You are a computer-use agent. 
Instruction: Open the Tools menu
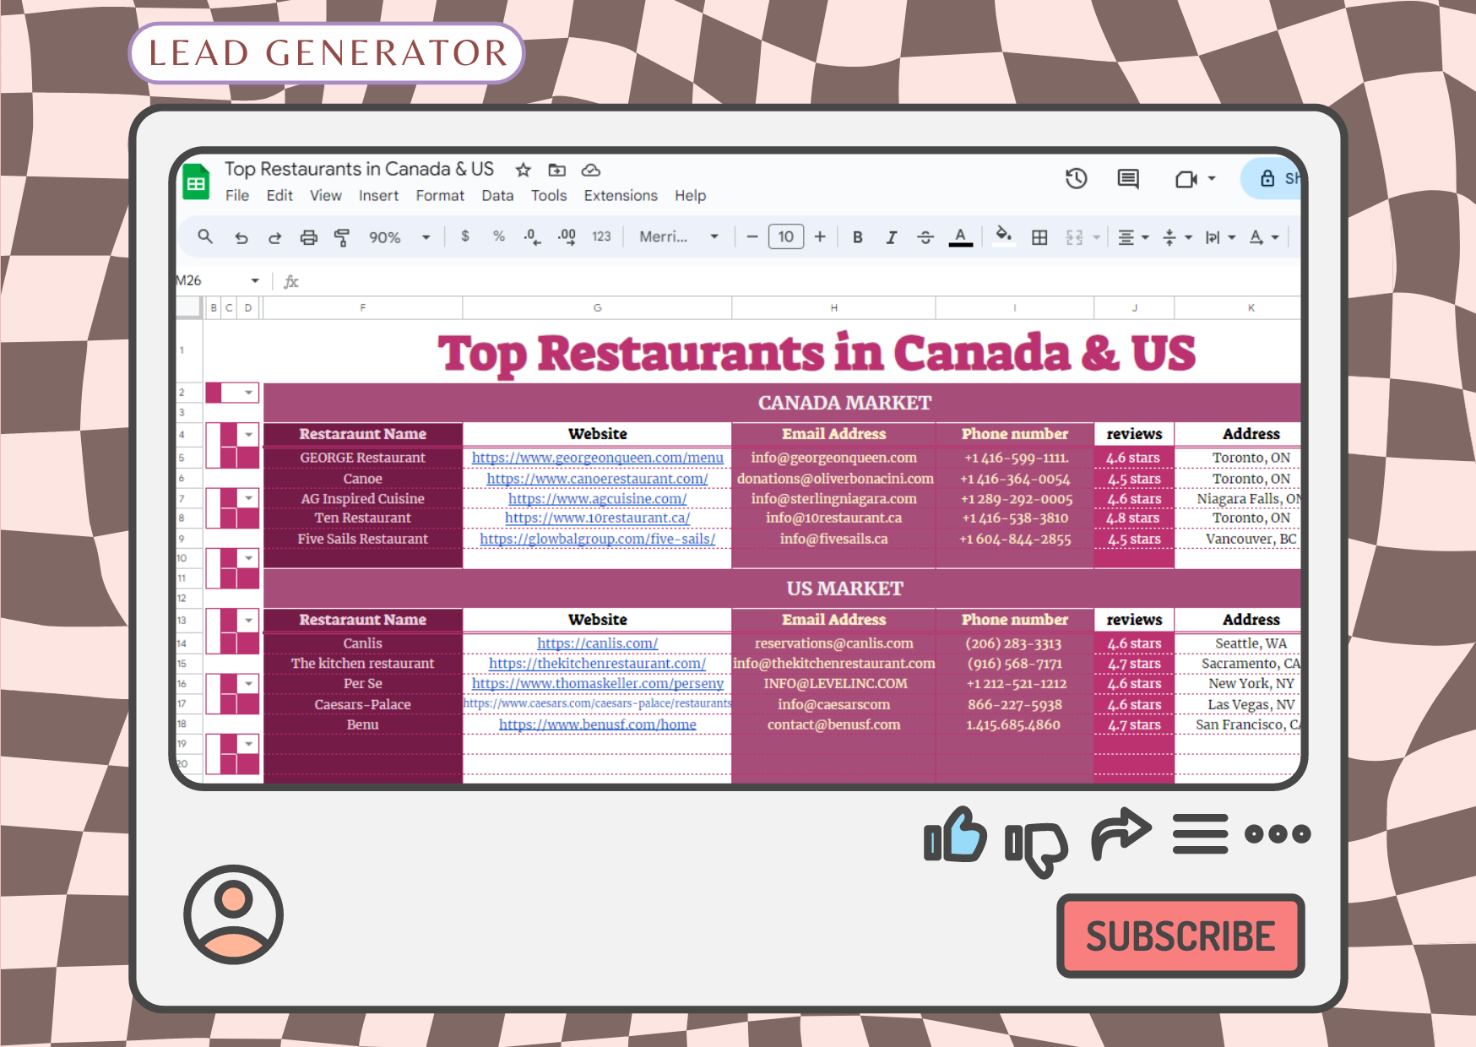(x=549, y=195)
